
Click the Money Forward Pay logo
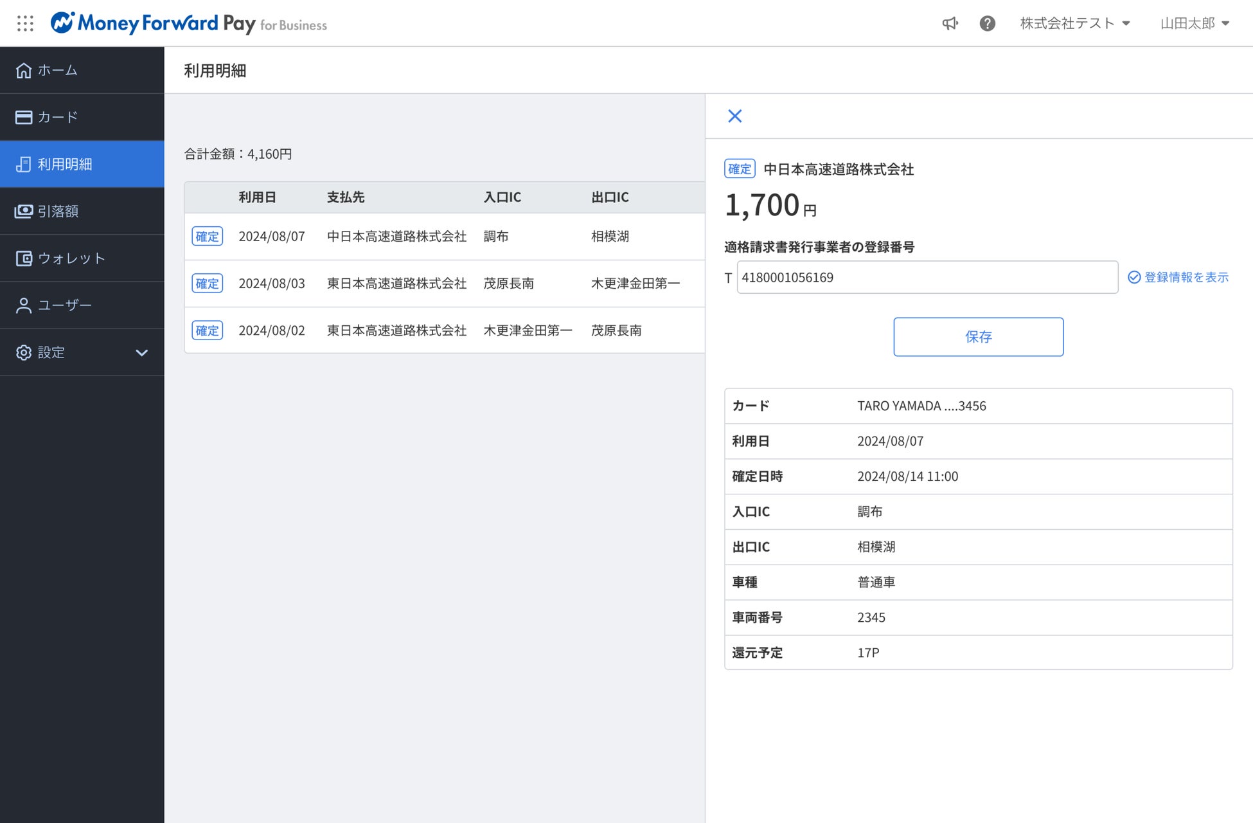[188, 24]
